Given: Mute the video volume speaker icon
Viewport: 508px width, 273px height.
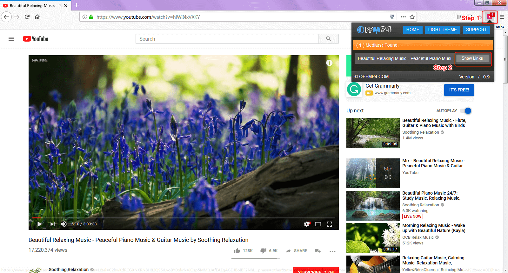Looking at the screenshot, I should 63,224.
